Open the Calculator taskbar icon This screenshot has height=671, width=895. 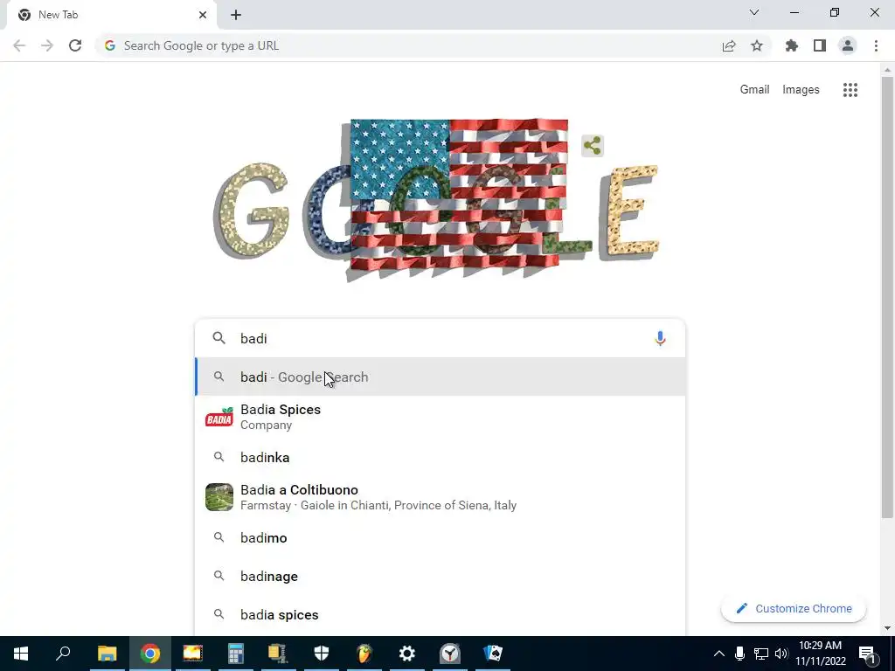pos(236,654)
